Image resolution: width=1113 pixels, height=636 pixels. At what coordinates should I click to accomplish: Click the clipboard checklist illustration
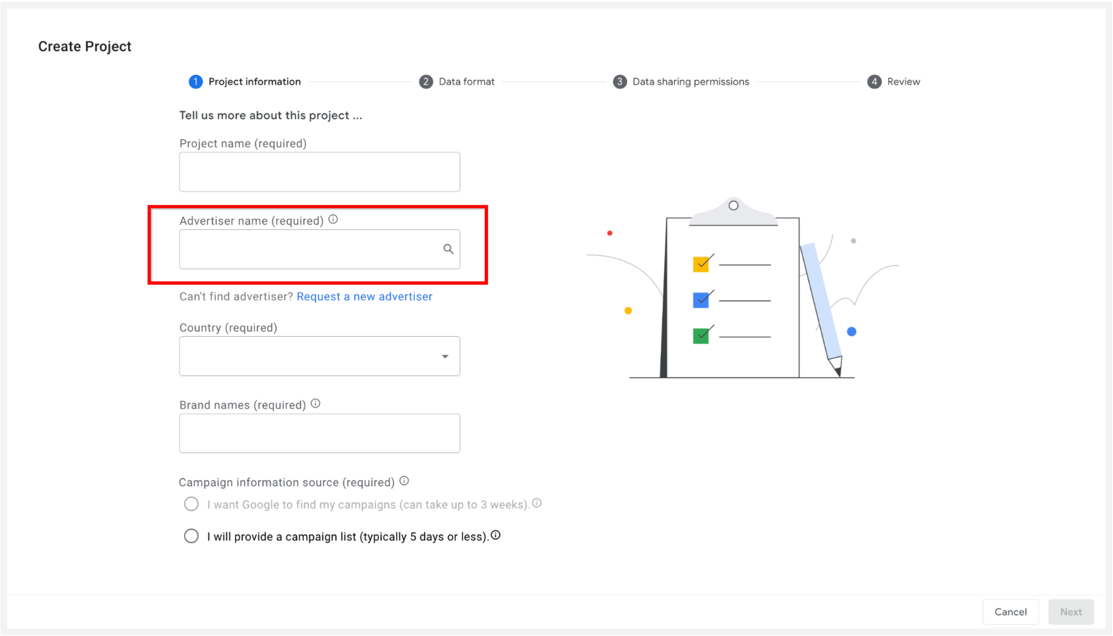point(742,289)
